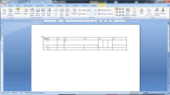This screenshot has height=95, width=170.
Task: Click Distribute Columns
Action: tap(106, 14)
